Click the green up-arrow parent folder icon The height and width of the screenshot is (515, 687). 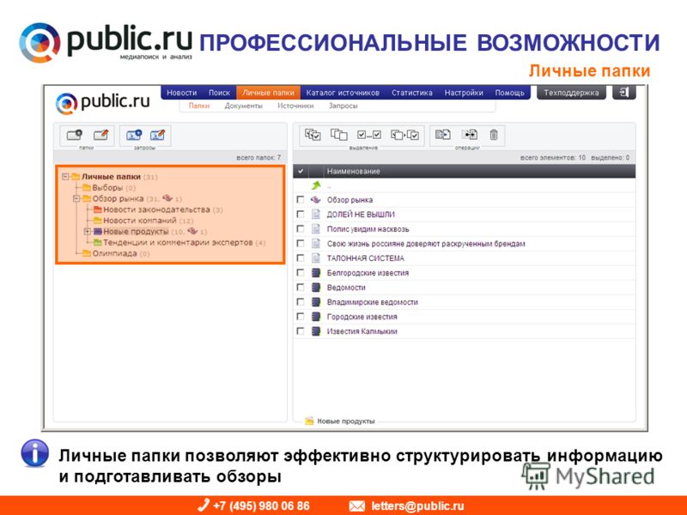tap(316, 185)
